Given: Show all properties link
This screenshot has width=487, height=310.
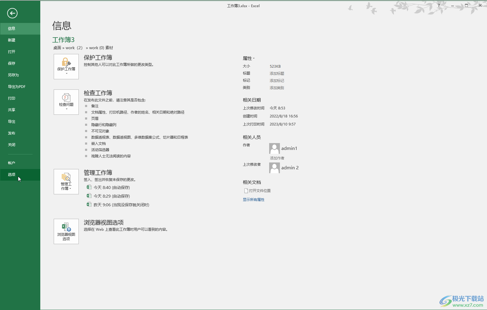Looking at the screenshot, I should [x=253, y=200].
